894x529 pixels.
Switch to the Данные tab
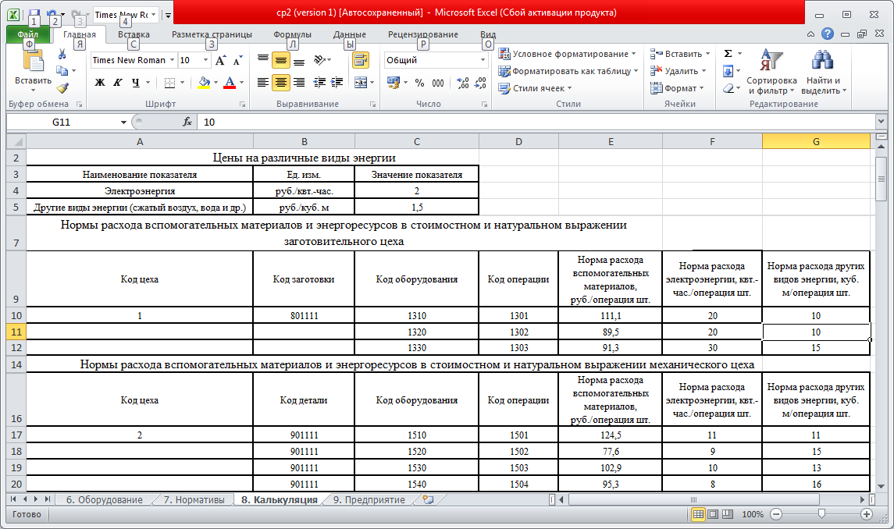350,34
